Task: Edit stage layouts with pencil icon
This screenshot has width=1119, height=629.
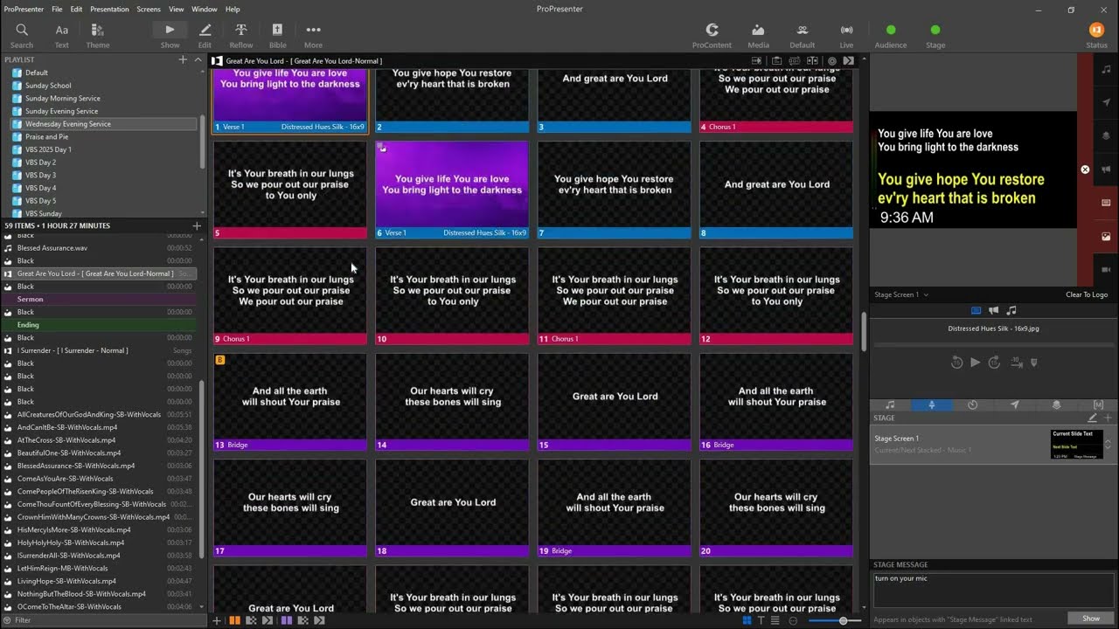Action: (x=1092, y=418)
